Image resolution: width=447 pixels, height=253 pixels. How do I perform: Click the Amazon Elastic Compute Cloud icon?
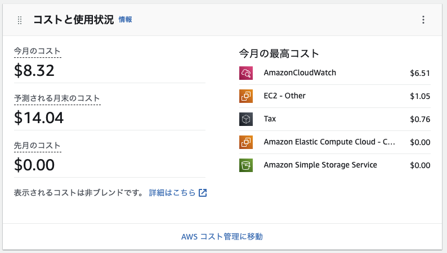245,142
